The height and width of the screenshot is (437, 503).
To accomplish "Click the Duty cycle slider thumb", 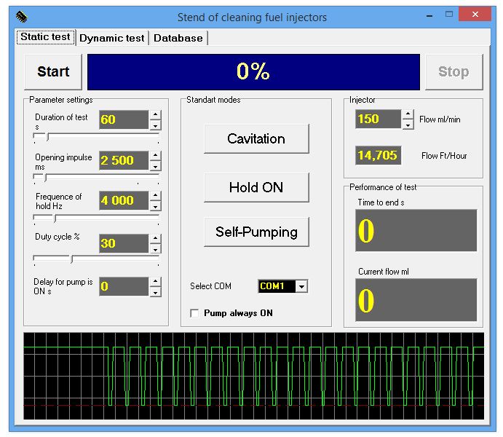I will tap(71, 259).
